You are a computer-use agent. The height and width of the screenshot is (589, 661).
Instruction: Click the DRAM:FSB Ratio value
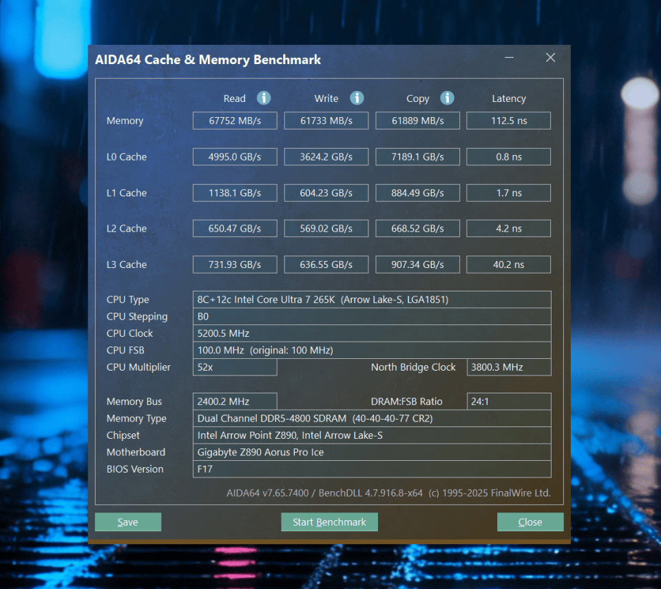click(x=508, y=401)
